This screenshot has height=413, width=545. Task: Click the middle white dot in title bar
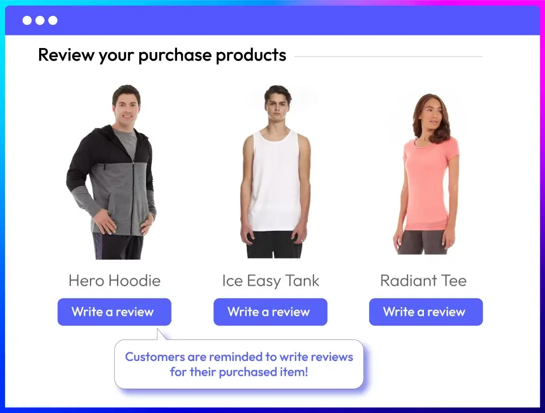pyautogui.click(x=40, y=20)
